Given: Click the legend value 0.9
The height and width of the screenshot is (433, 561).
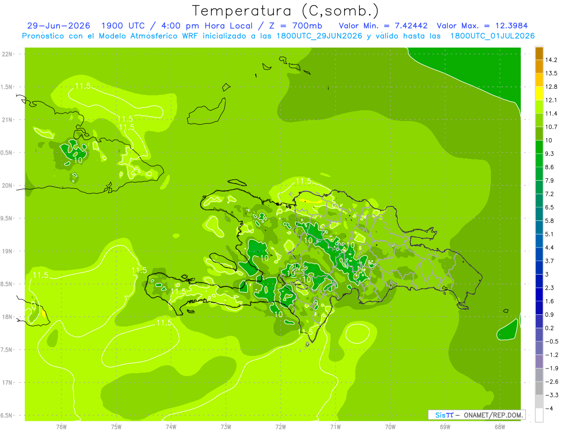Looking at the screenshot, I should point(550,314).
